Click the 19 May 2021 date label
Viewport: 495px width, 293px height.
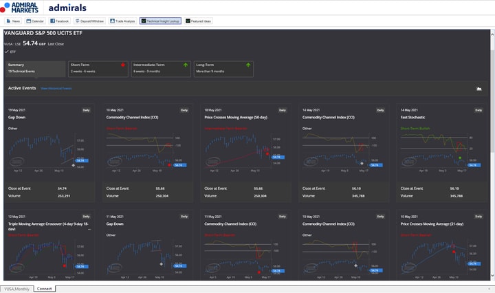coord(16,110)
